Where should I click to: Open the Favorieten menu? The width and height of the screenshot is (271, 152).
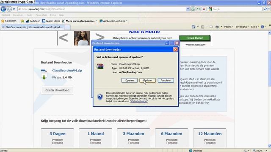(x=41, y=15)
